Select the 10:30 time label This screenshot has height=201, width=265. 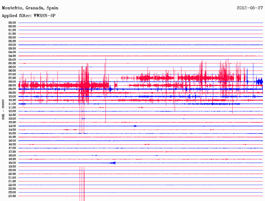point(12,100)
